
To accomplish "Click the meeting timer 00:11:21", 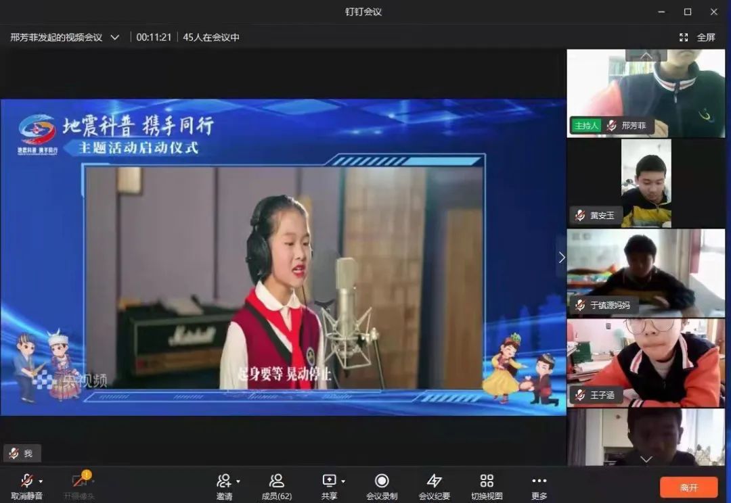I will click(x=154, y=37).
